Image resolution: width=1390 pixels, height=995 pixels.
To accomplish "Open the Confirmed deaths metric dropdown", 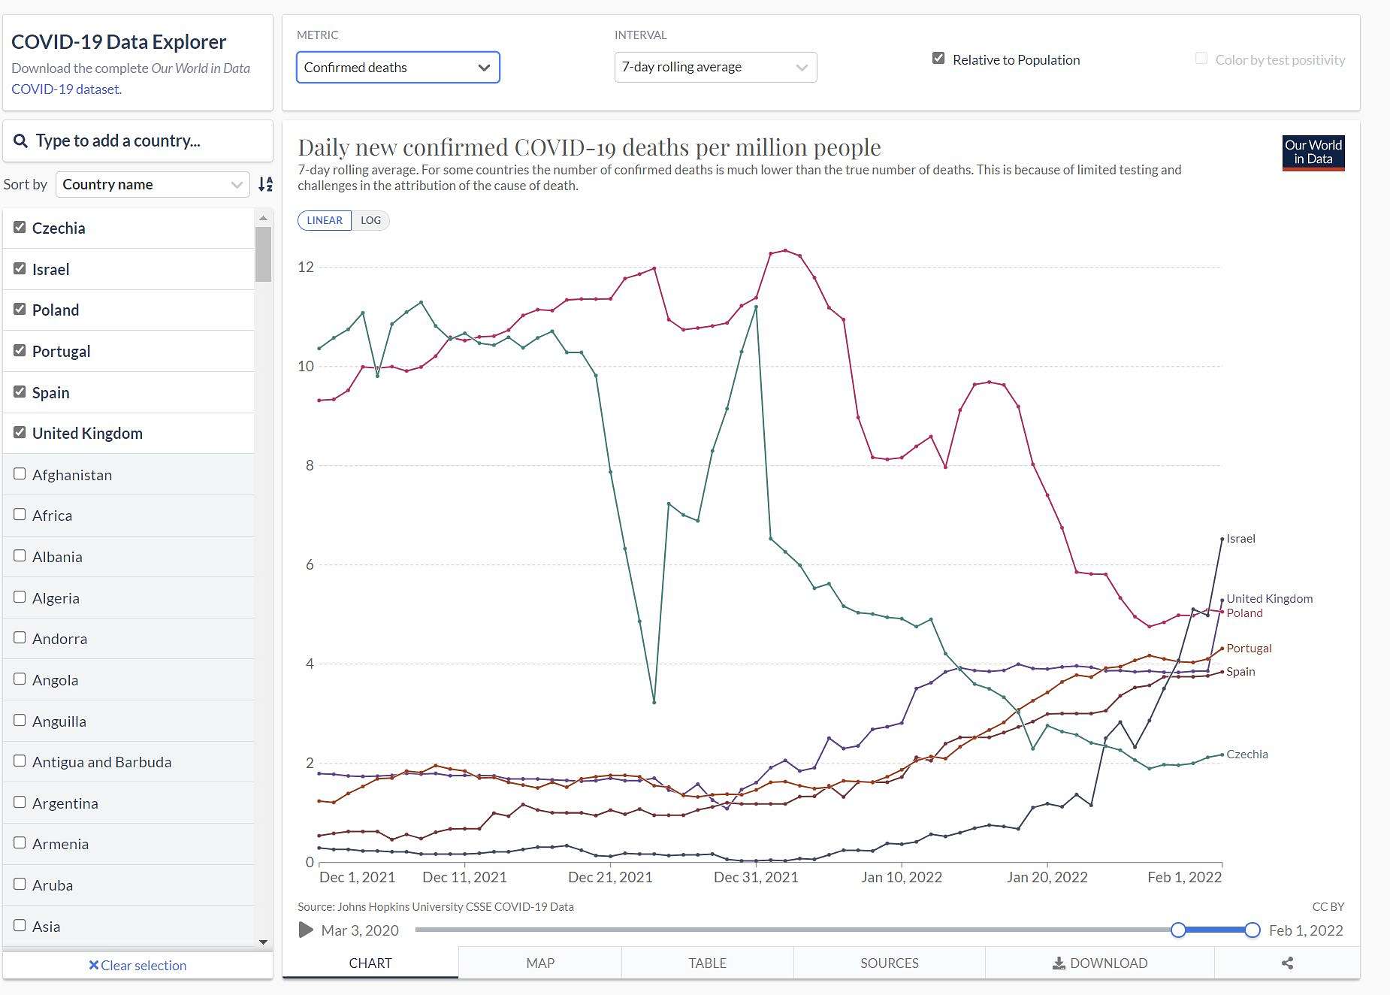I will coord(398,68).
